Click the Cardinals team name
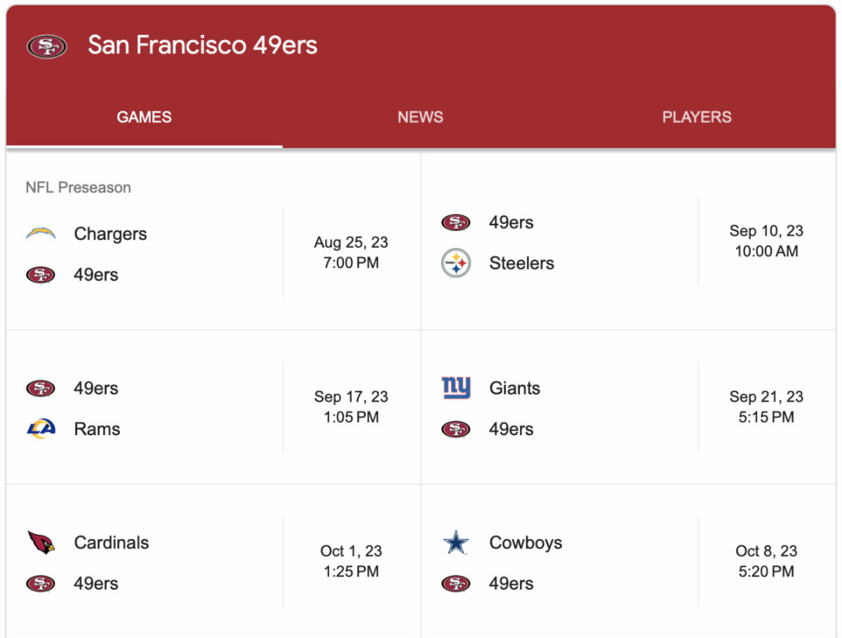The image size is (842, 638). (x=112, y=543)
